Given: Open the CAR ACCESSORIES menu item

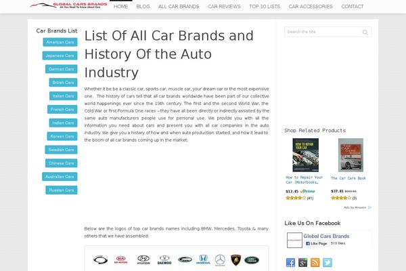Looking at the screenshot, I should pos(311,7).
